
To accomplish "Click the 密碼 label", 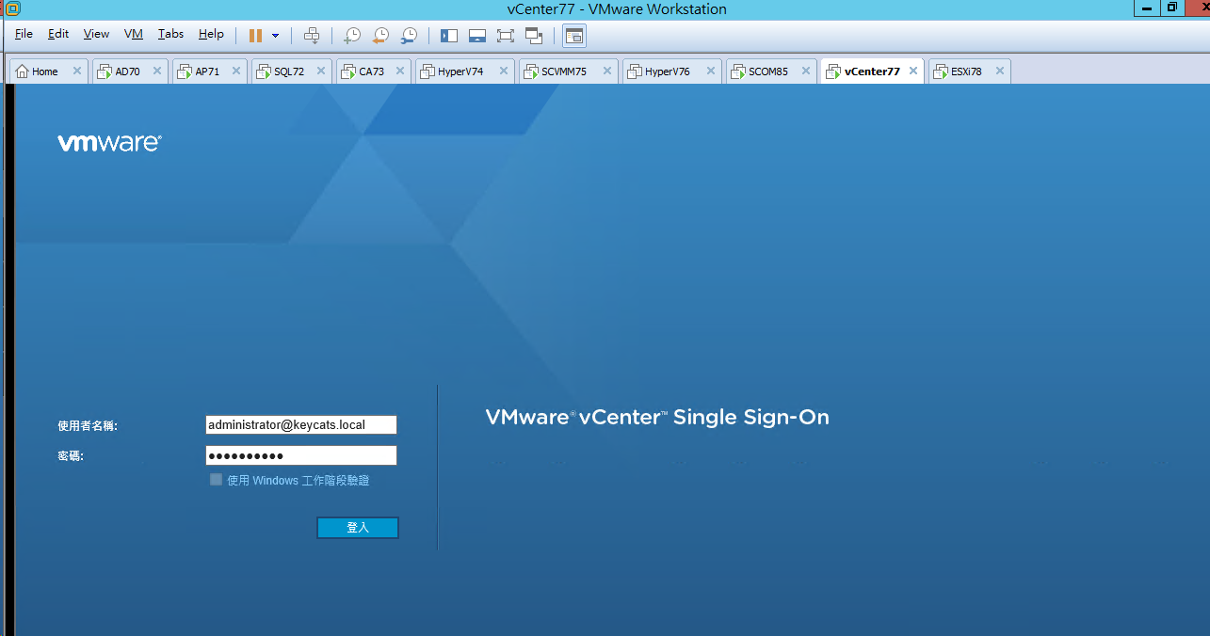I will [x=71, y=455].
